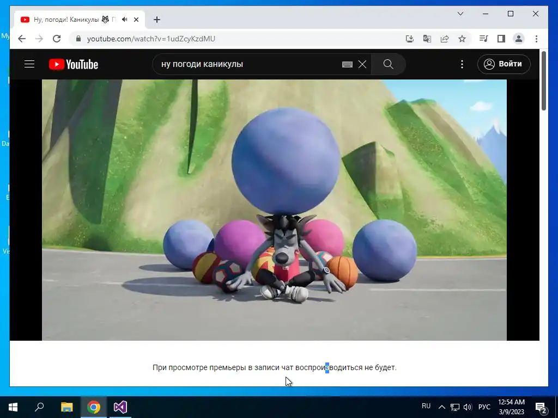Toggle Chrome side panel
558x418 pixels.
pos(501,39)
